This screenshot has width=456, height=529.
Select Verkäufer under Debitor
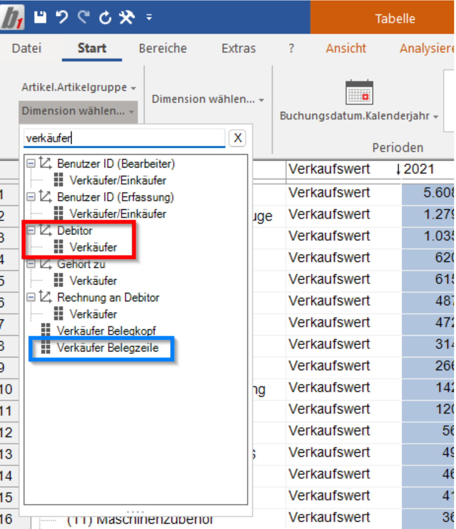point(93,247)
